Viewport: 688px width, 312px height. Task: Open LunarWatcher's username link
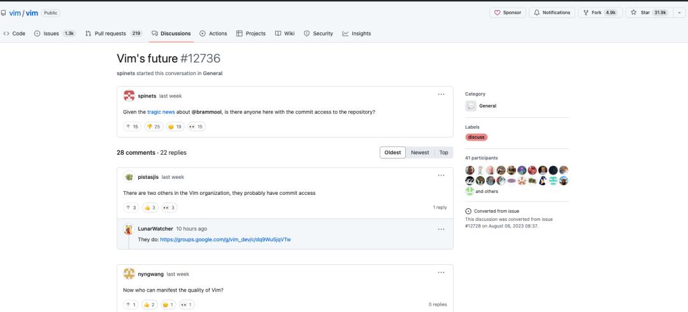(x=155, y=229)
